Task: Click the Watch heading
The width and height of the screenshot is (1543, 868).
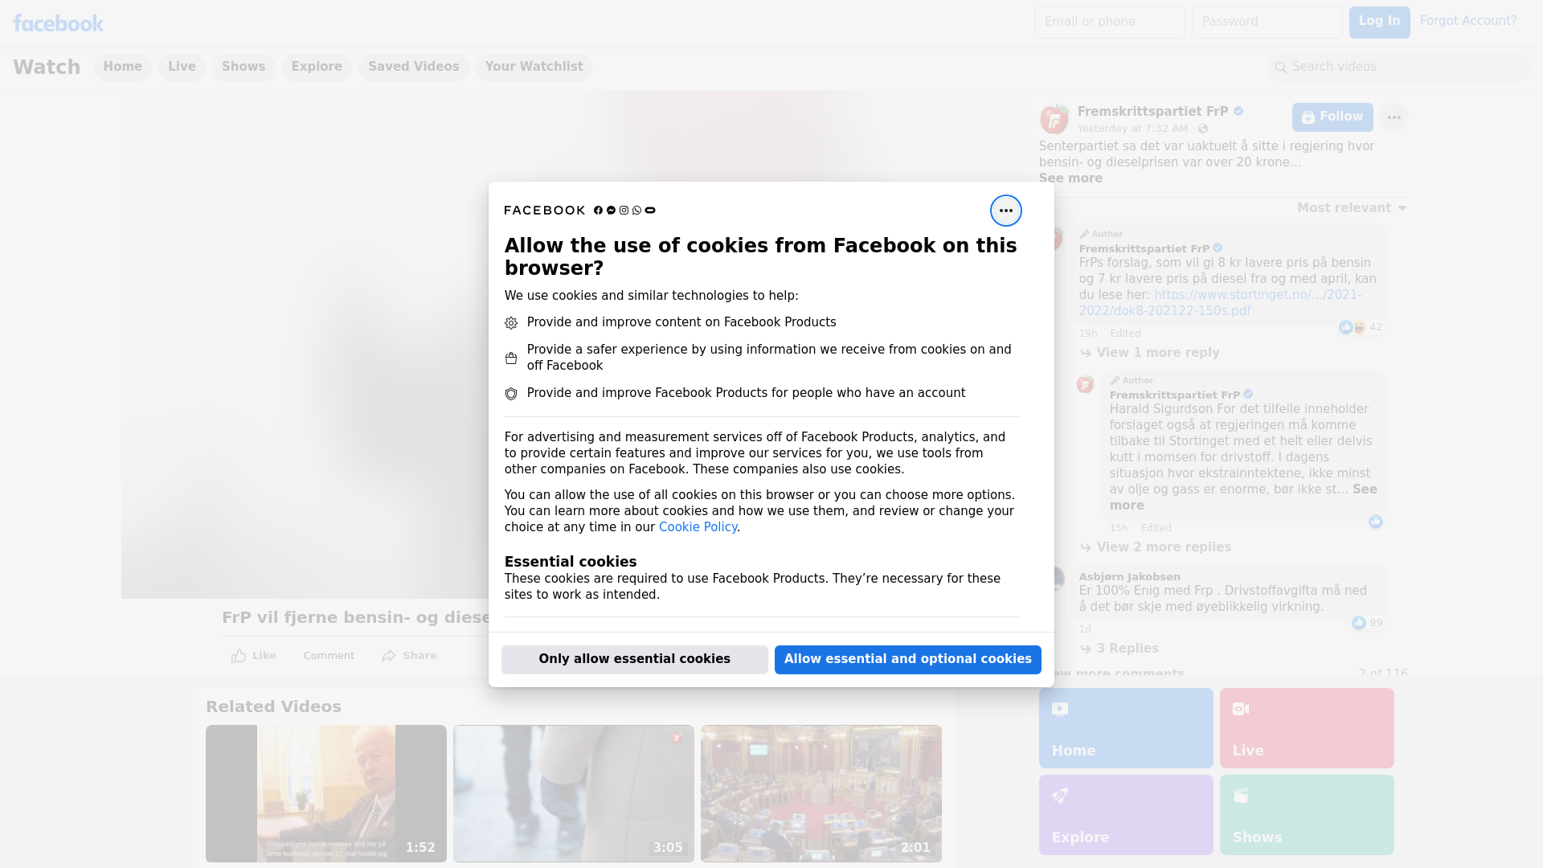Action: [47, 68]
